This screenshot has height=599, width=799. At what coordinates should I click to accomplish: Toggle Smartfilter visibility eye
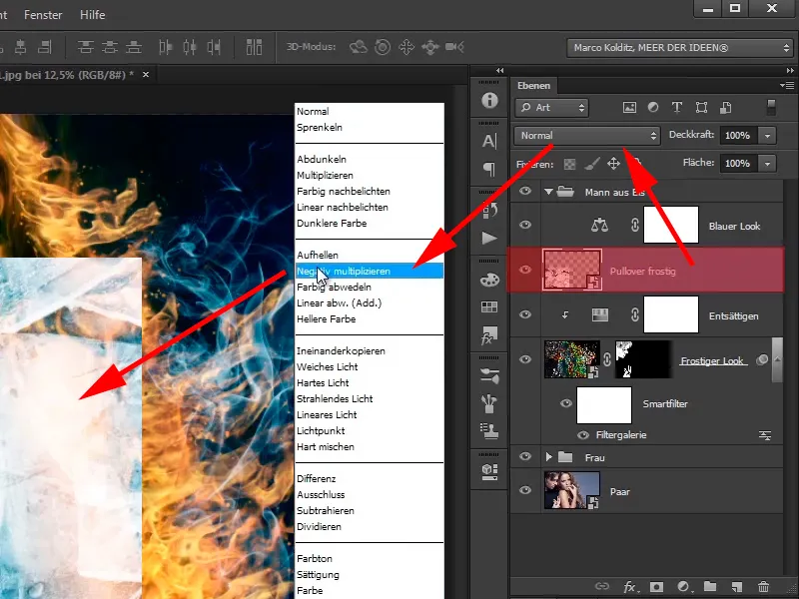pos(565,403)
